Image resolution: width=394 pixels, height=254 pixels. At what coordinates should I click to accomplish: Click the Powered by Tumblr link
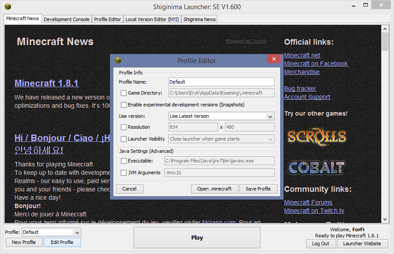click(x=246, y=41)
